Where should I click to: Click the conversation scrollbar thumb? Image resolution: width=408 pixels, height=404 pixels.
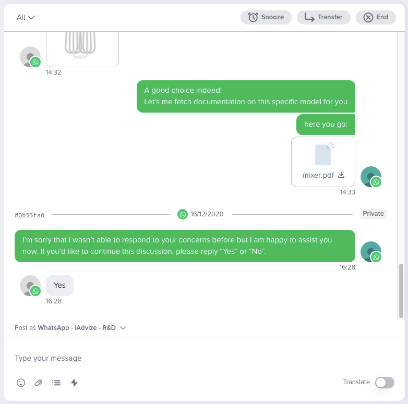pos(401,291)
